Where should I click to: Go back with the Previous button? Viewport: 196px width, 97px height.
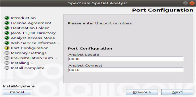tap(142, 92)
